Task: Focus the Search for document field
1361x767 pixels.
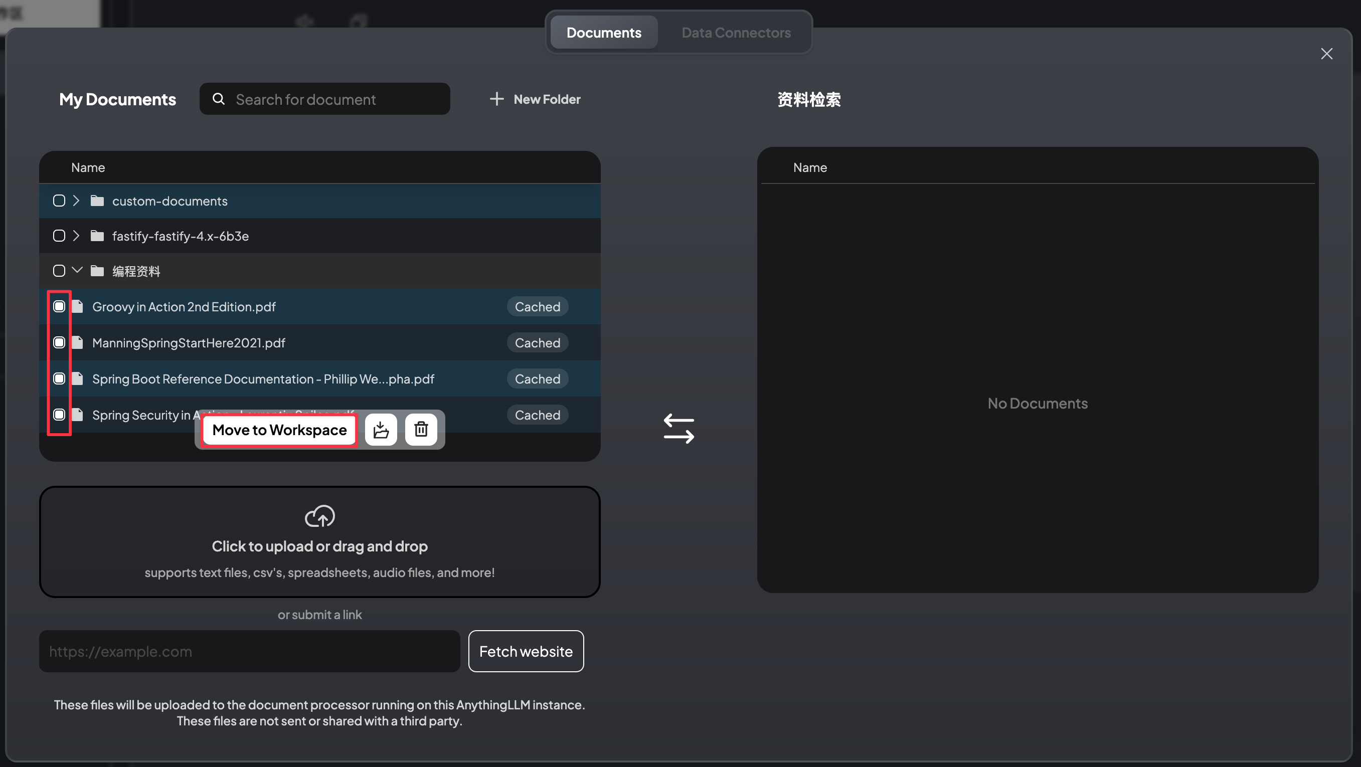Action: pos(325,99)
